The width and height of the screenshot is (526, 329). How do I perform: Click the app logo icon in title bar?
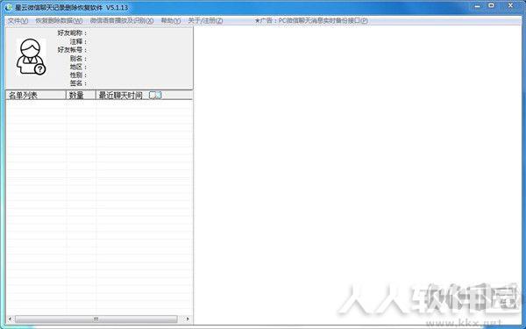9,7
